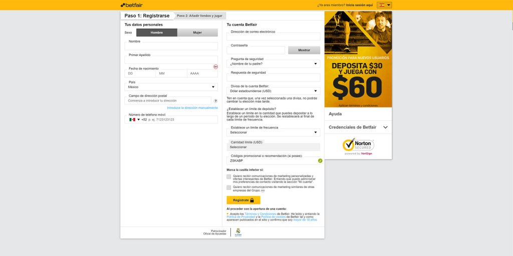Click the MM birth month field
Viewport: 513px width, 256px height.
point(171,73)
